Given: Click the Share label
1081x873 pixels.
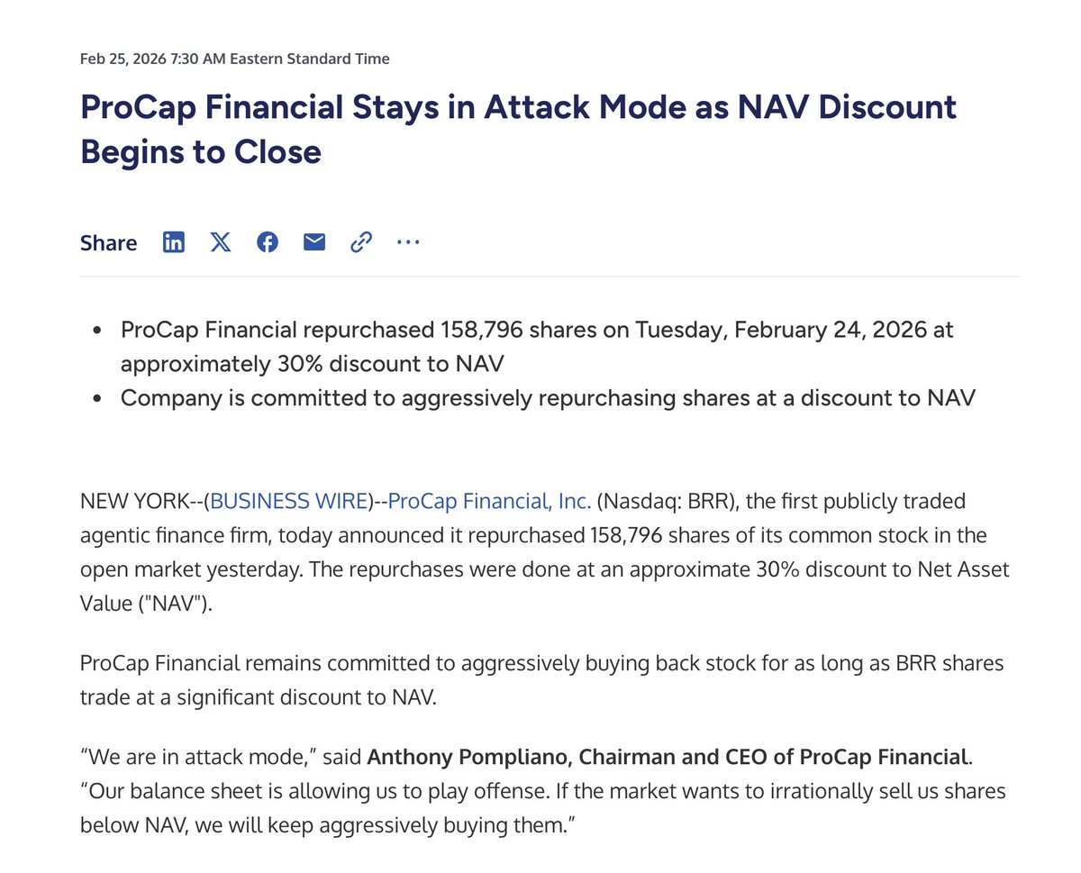Looking at the screenshot, I should click(x=109, y=243).
